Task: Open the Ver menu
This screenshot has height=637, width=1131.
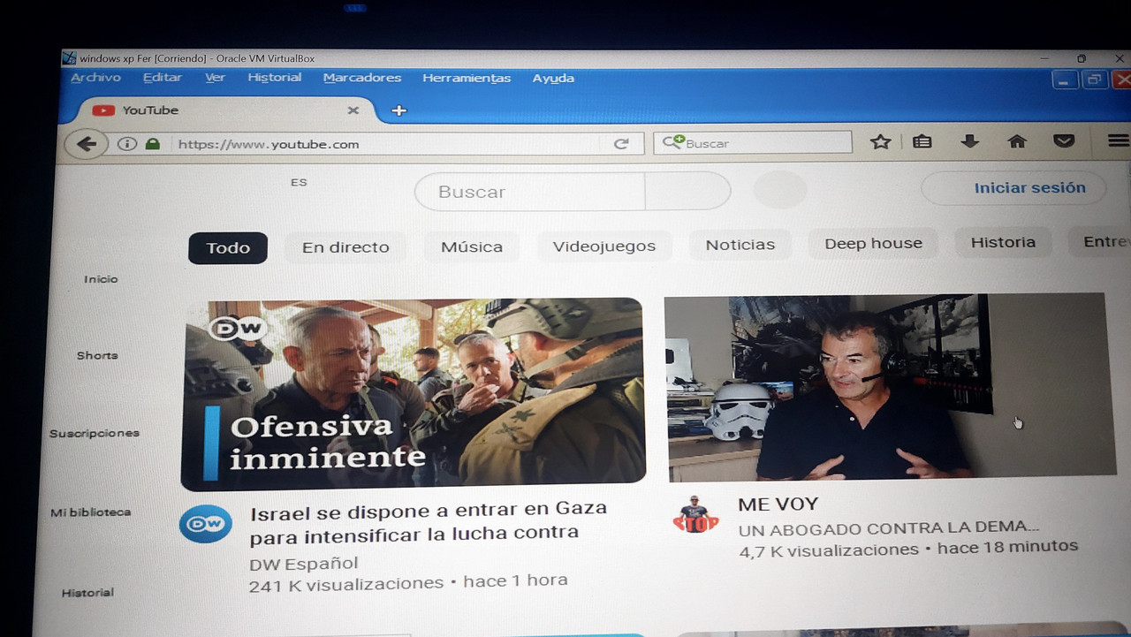Action: (x=215, y=78)
